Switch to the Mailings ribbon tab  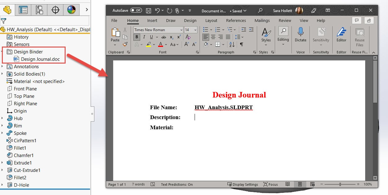(262, 20)
